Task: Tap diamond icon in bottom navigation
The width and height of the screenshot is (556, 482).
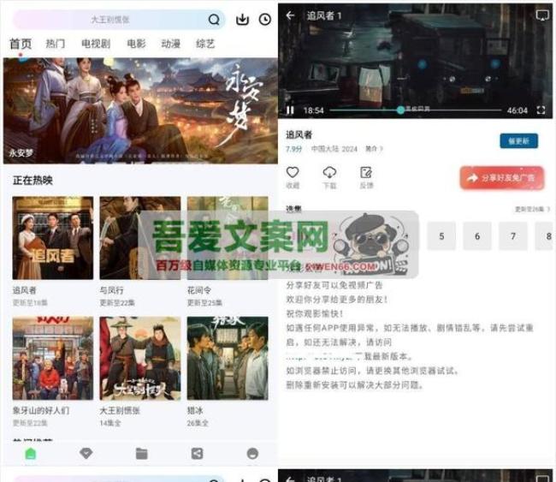Action: coord(86,453)
